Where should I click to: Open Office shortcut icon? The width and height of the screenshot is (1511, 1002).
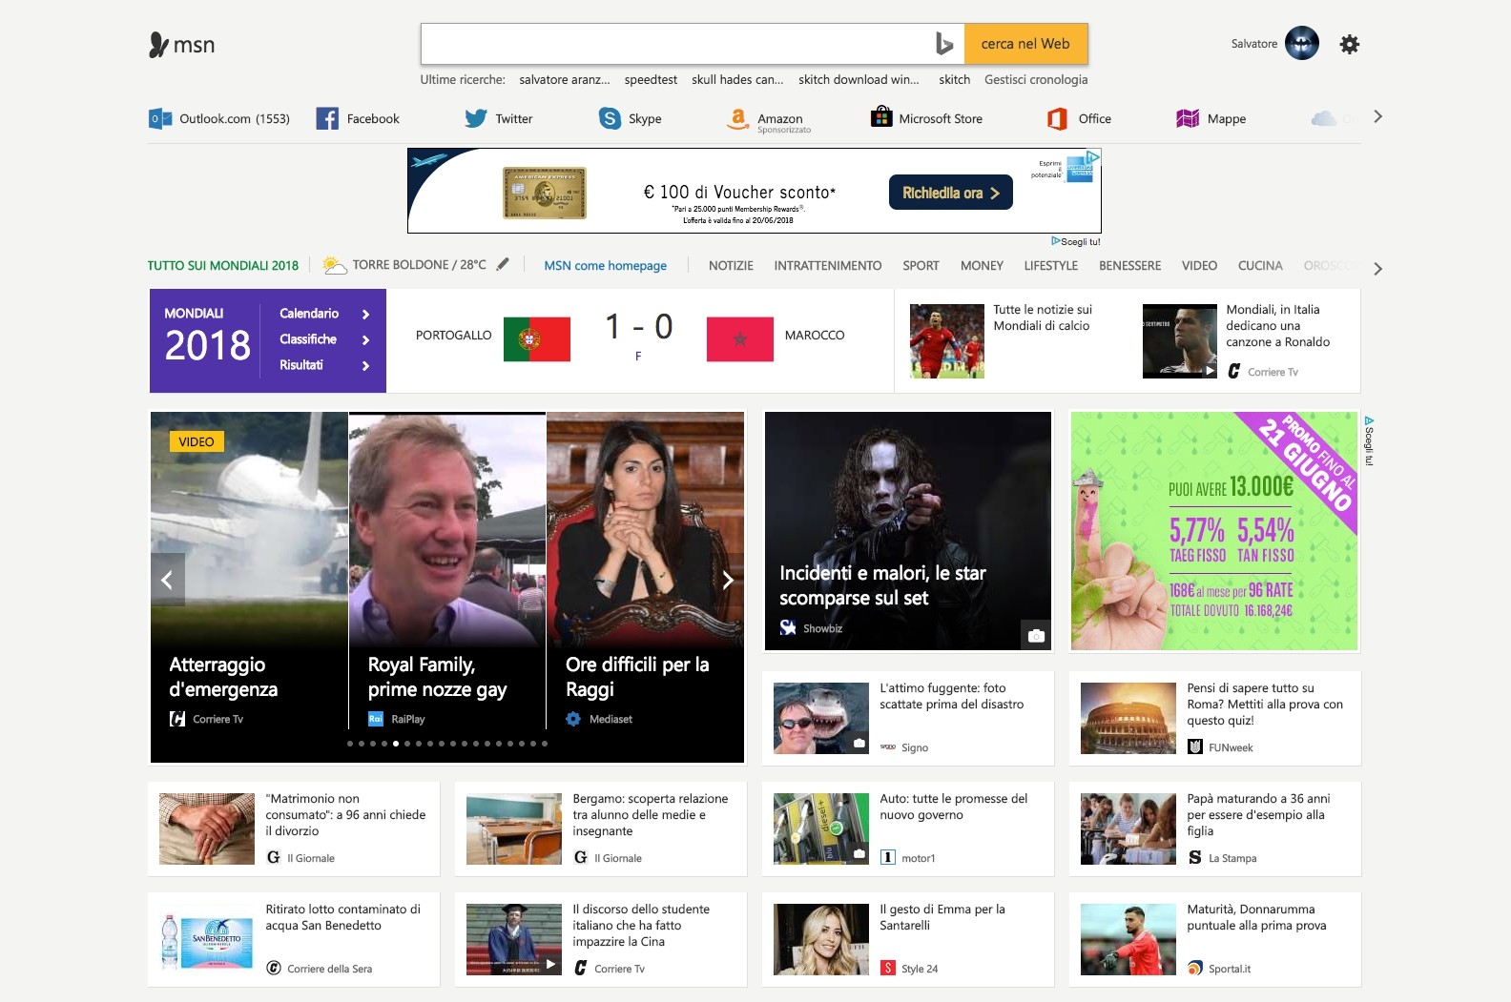[x=1057, y=118]
